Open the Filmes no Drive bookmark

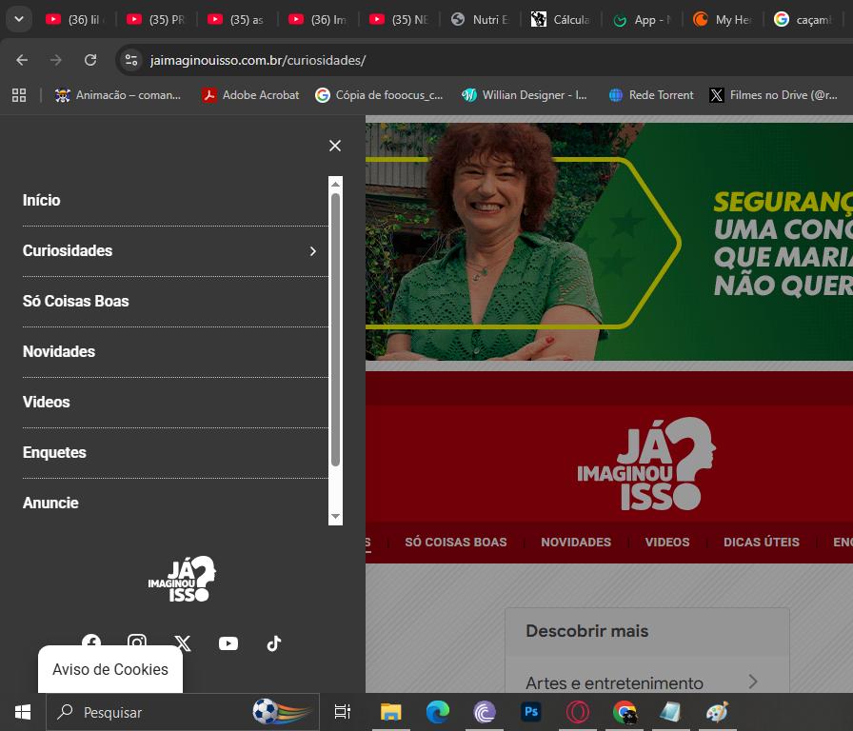[x=774, y=95]
